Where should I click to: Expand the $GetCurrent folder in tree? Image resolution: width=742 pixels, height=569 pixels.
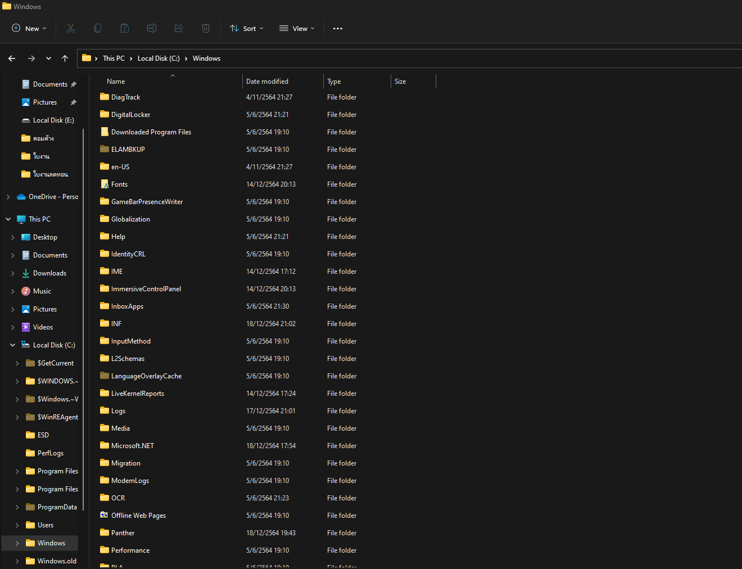17,363
